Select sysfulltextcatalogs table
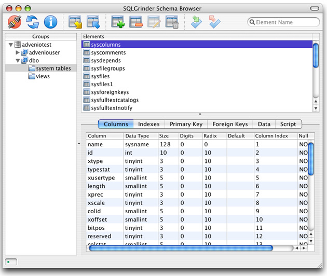The height and width of the screenshot is (276, 327). [x=197, y=100]
